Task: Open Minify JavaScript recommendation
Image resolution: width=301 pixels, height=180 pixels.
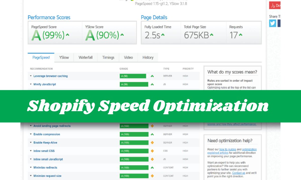Action: [x=45, y=84]
